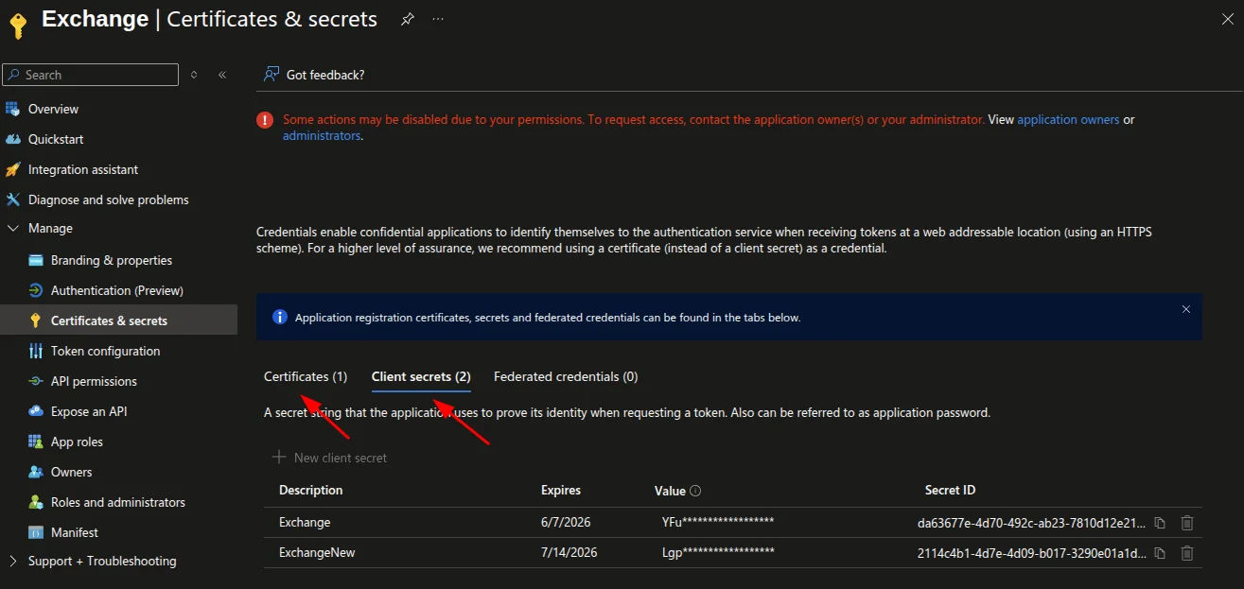Click the Expires column header
This screenshot has width=1244, height=589.
[x=561, y=491]
